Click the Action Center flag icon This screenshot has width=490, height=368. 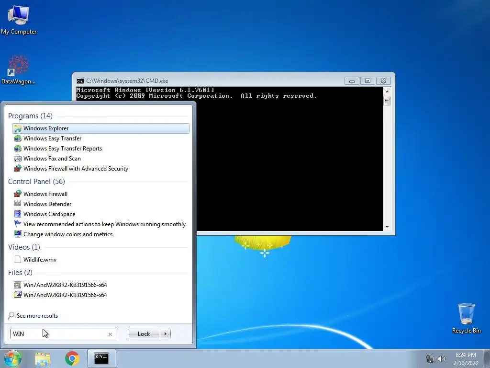click(x=18, y=224)
